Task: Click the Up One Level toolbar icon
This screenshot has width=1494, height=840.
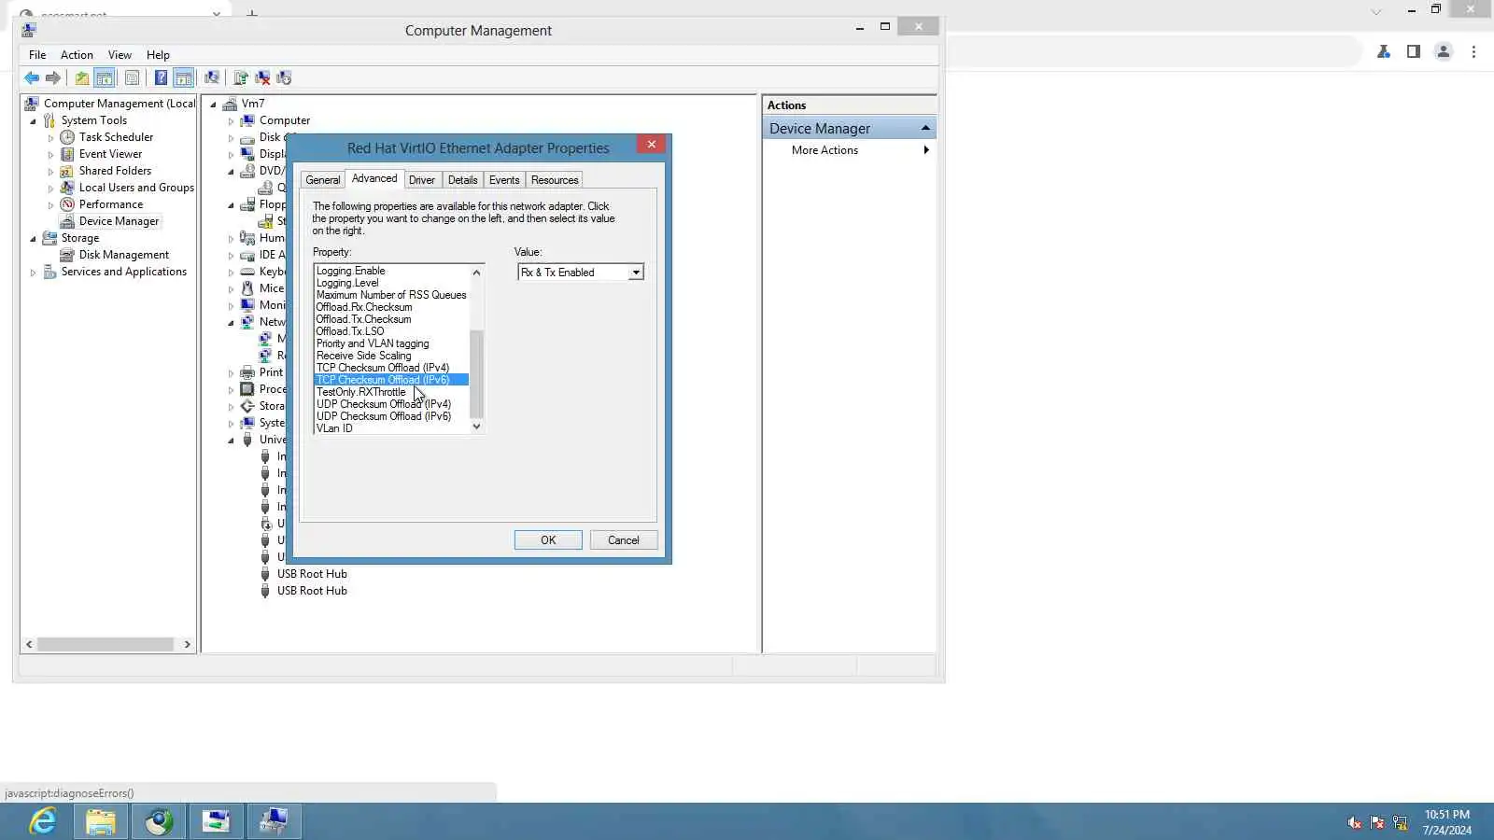Action: point(82,78)
